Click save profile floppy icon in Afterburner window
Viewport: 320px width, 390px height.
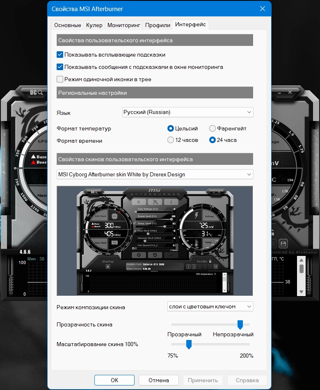[283, 244]
